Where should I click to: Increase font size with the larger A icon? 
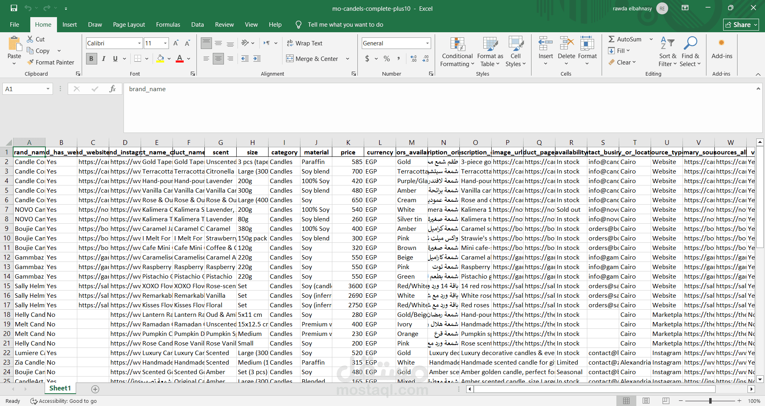coord(176,43)
